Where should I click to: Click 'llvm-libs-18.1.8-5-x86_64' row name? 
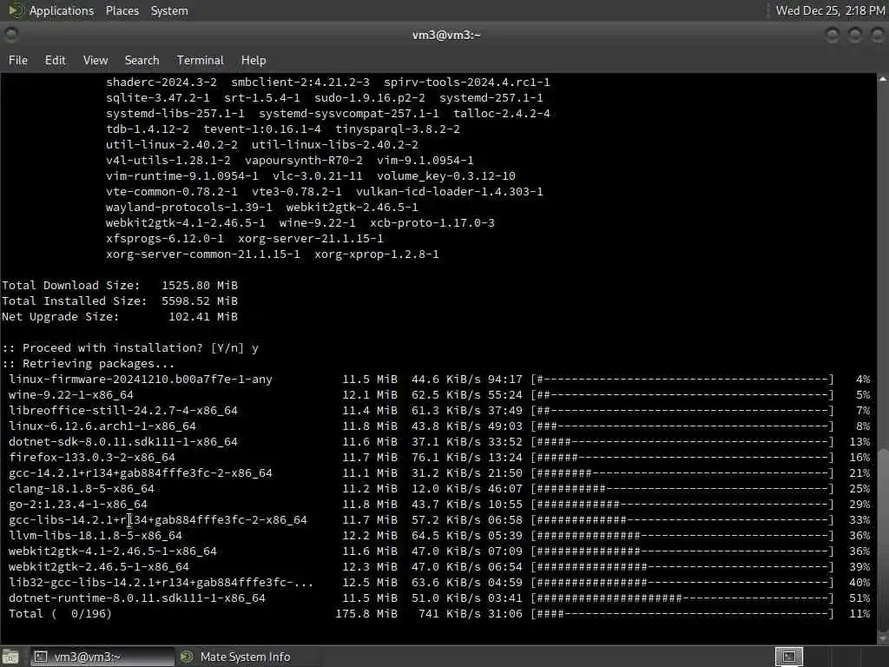[95, 535]
